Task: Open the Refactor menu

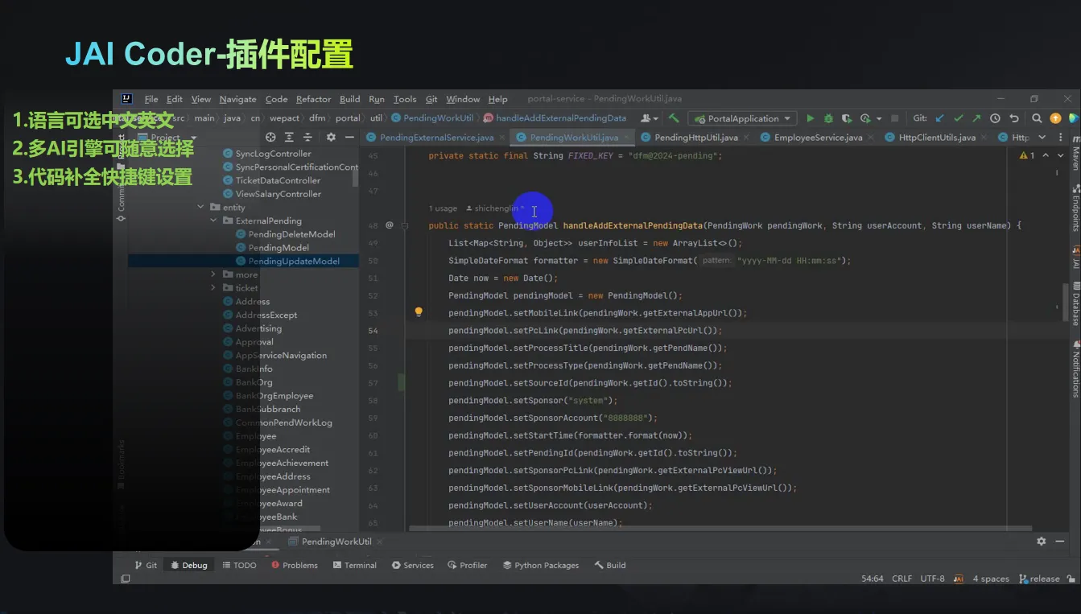Action: pos(313,99)
